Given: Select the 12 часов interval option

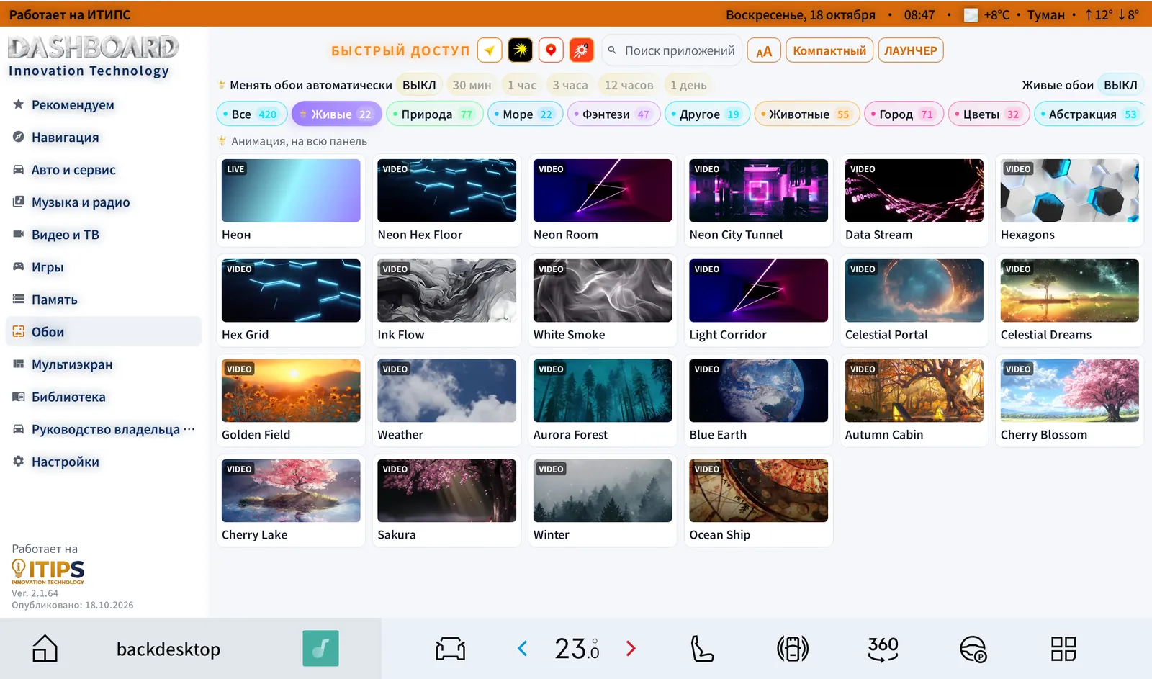Looking at the screenshot, I should [x=629, y=85].
